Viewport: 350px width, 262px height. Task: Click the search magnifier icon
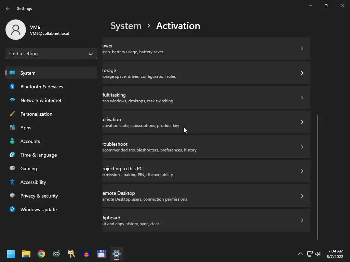click(91, 54)
